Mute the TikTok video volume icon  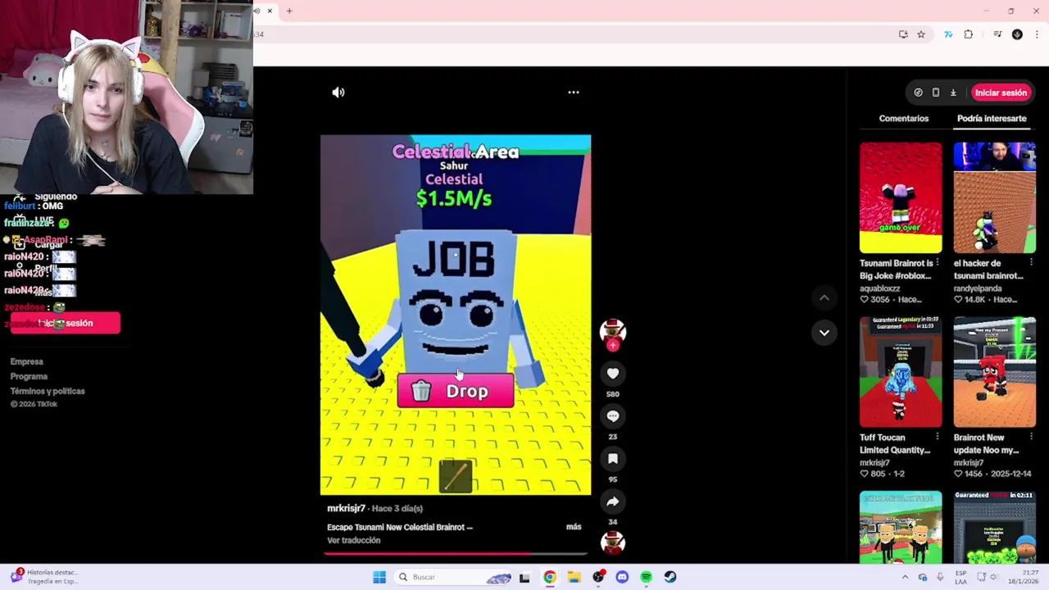click(x=338, y=93)
